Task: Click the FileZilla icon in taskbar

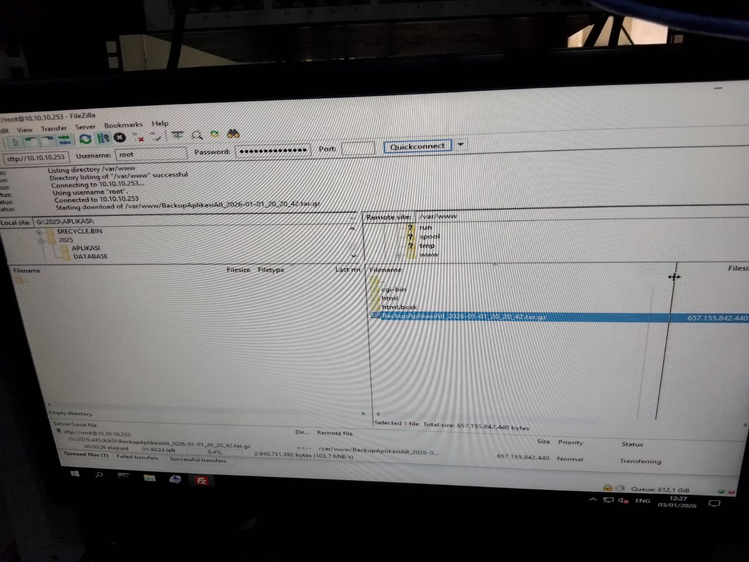Action: (201, 481)
